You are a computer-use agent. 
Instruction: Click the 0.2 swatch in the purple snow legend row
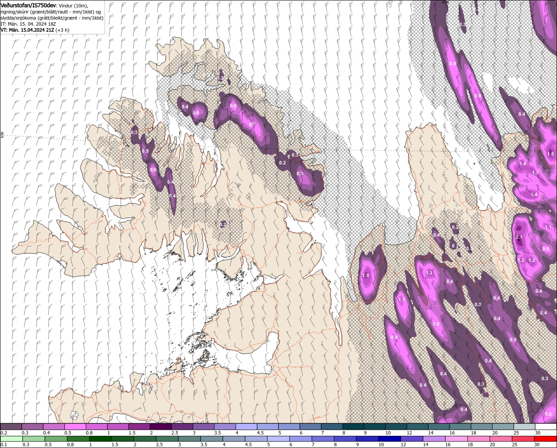(x=11, y=427)
